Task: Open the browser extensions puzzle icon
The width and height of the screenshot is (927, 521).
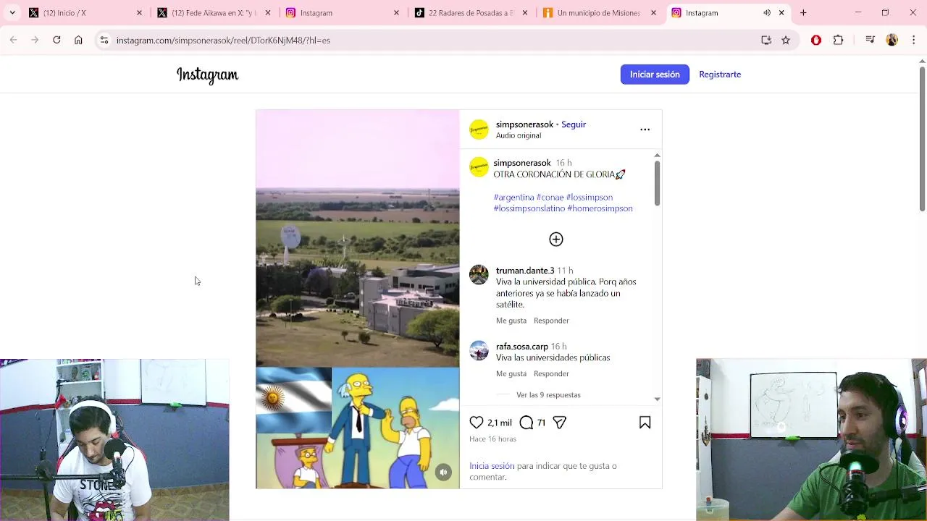Action: 838,41
